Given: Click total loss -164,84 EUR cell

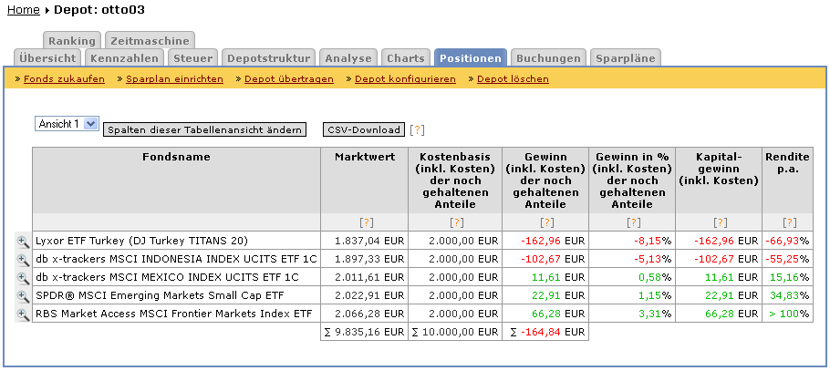Looking at the screenshot, I should pos(545,332).
